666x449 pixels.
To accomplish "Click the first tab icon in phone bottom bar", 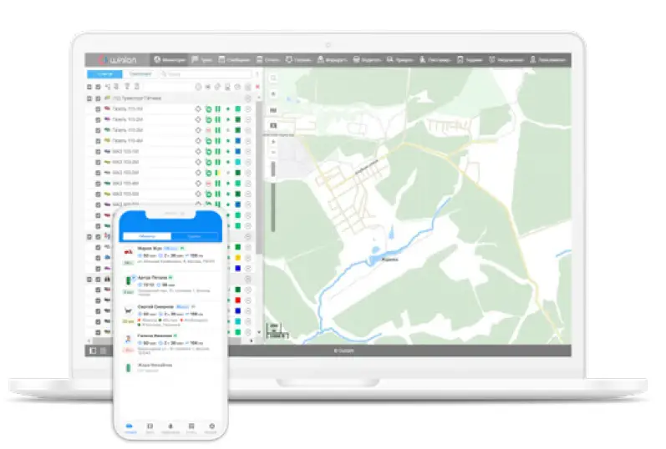I will pyautogui.click(x=130, y=426).
